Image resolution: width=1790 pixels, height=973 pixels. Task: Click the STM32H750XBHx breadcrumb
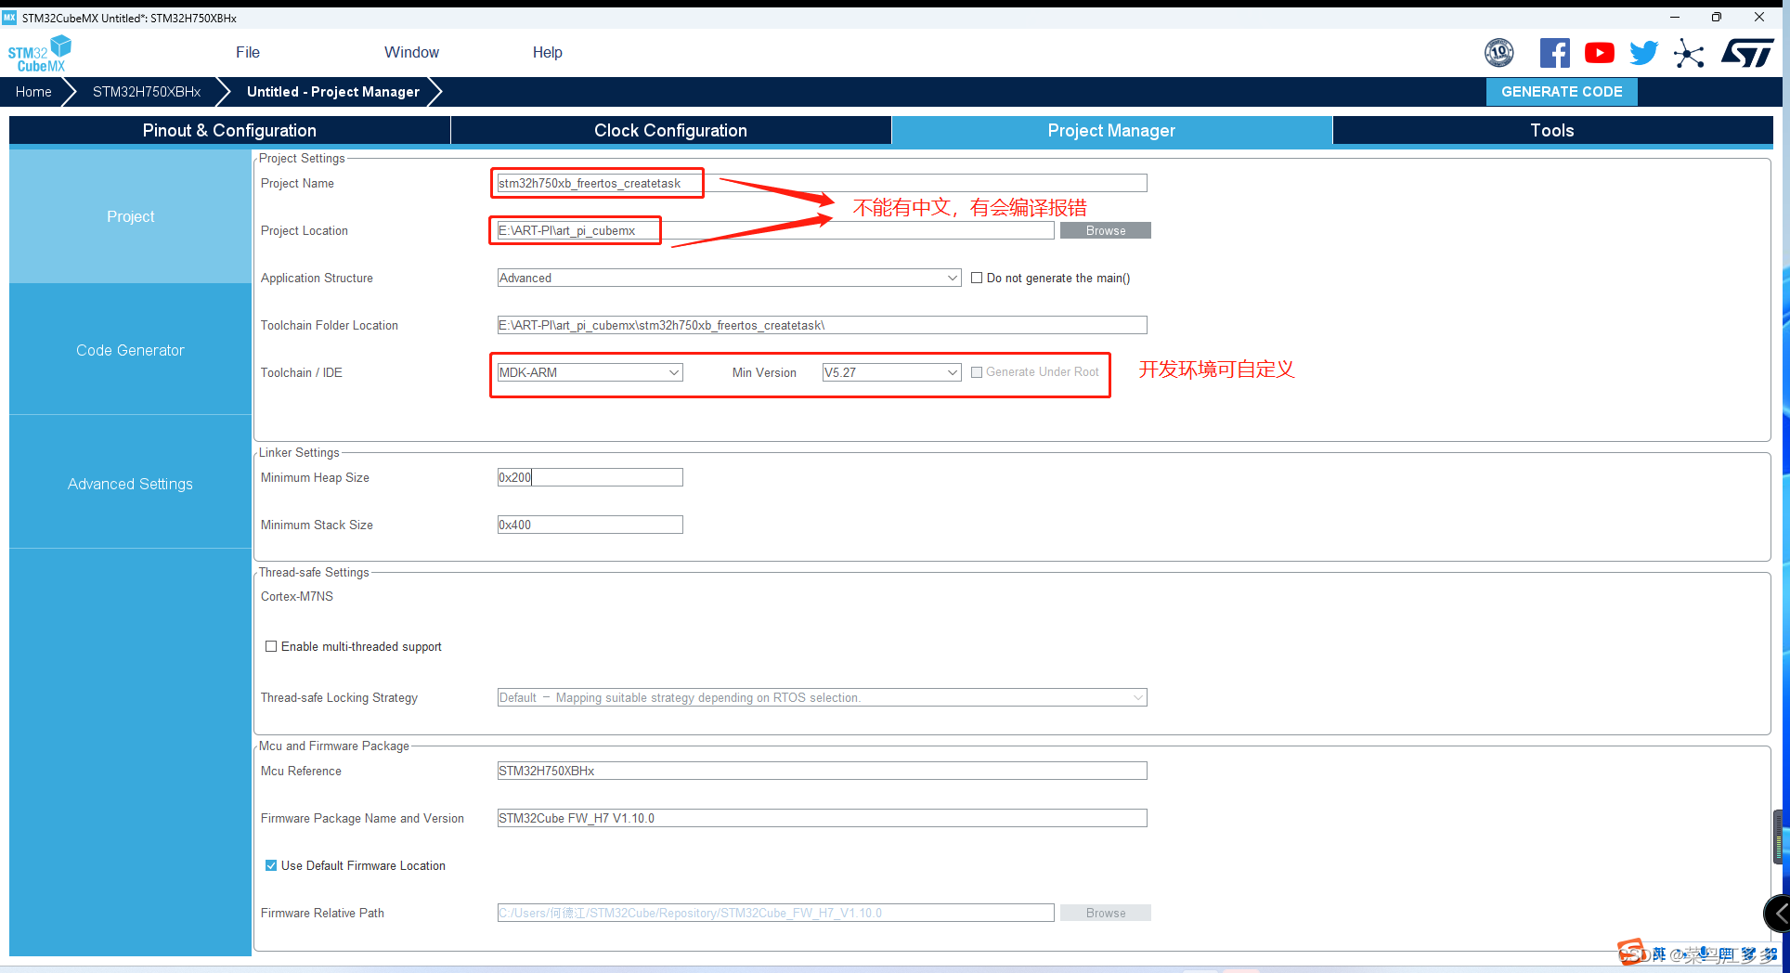tap(147, 91)
